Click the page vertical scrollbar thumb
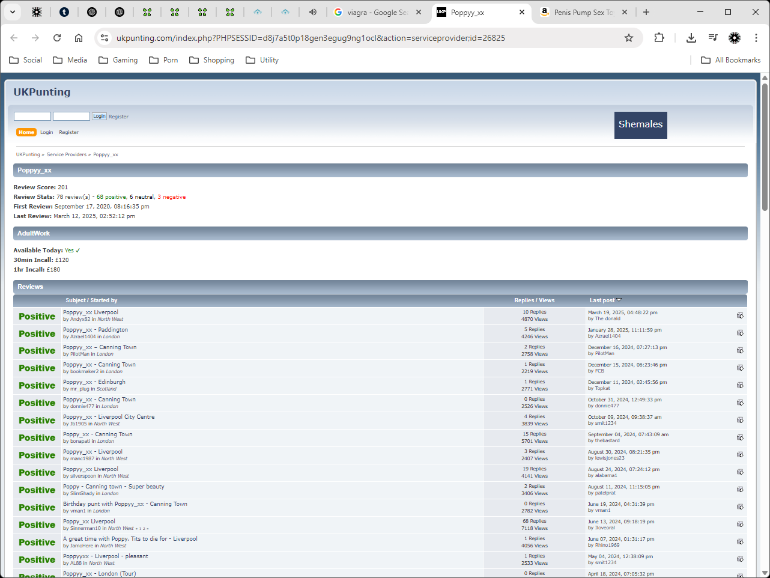 coord(765,147)
